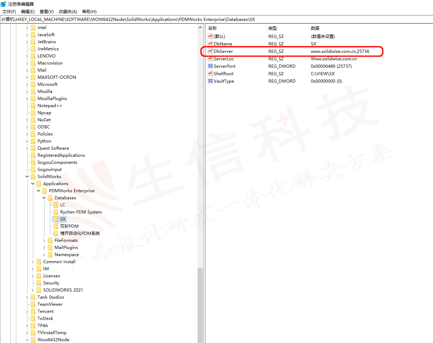This screenshot has height=343, width=433.
Task: Click the ODBC folder icon
Action: coord(33,127)
